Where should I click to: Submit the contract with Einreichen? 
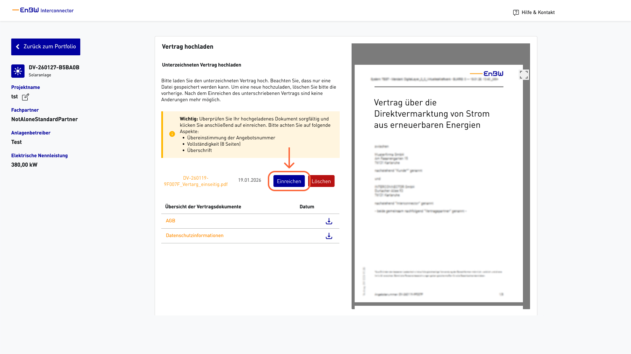[289, 181]
